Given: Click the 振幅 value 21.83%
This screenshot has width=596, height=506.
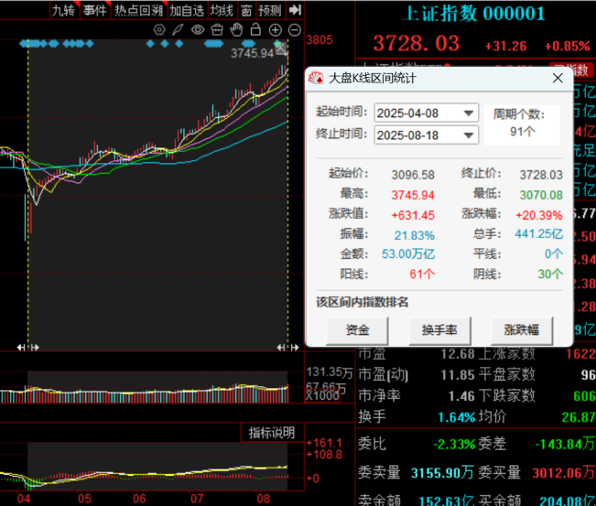Looking at the screenshot, I should coord(415,235).
